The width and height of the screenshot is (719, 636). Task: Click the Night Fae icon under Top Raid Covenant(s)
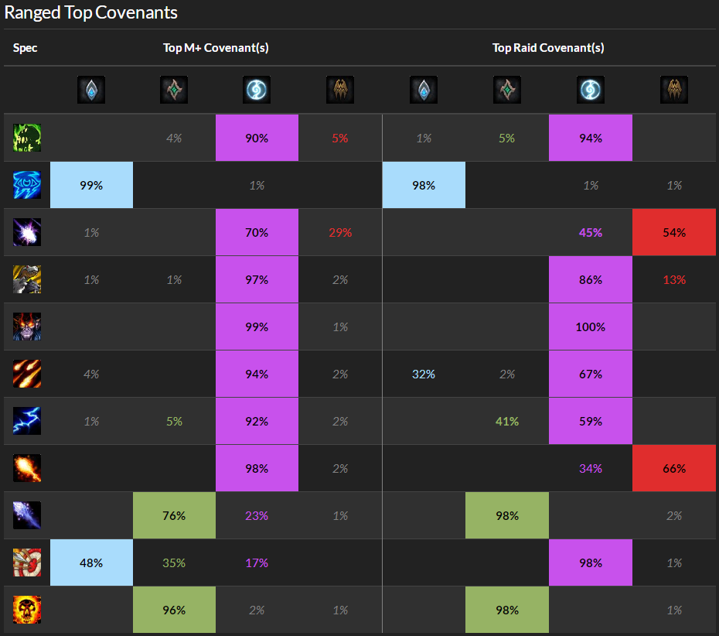[x=590, y=90]
